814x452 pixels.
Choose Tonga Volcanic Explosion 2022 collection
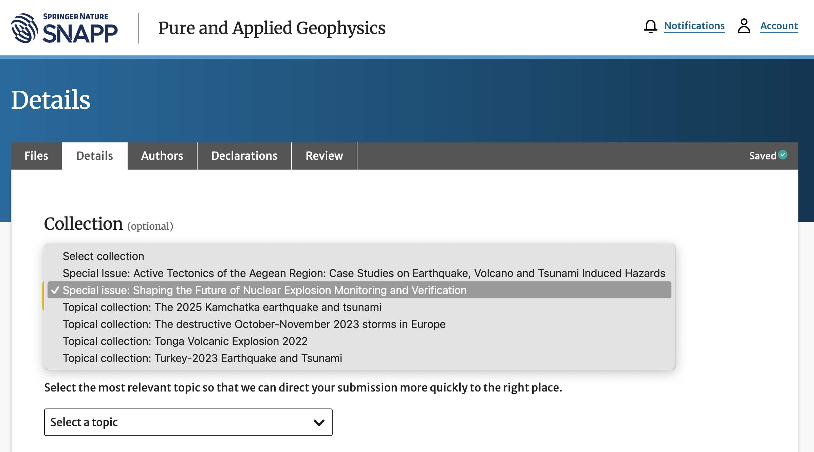185,341
